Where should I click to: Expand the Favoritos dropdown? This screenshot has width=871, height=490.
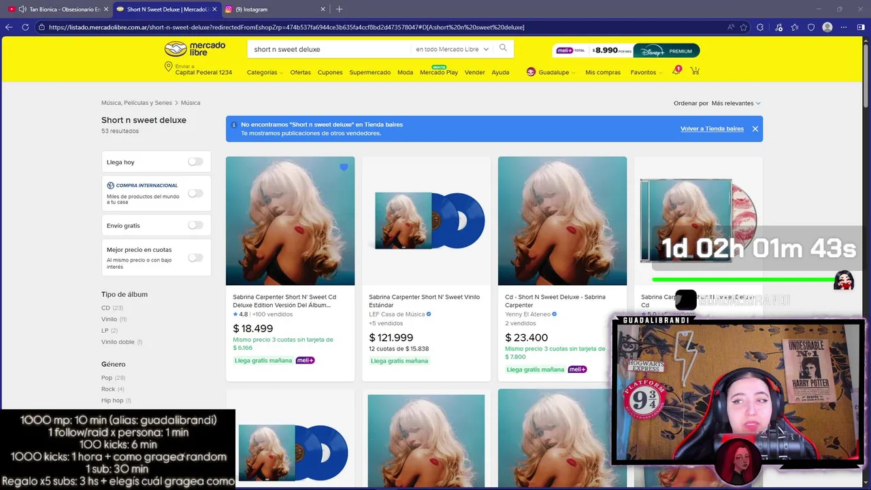(646, 72)
